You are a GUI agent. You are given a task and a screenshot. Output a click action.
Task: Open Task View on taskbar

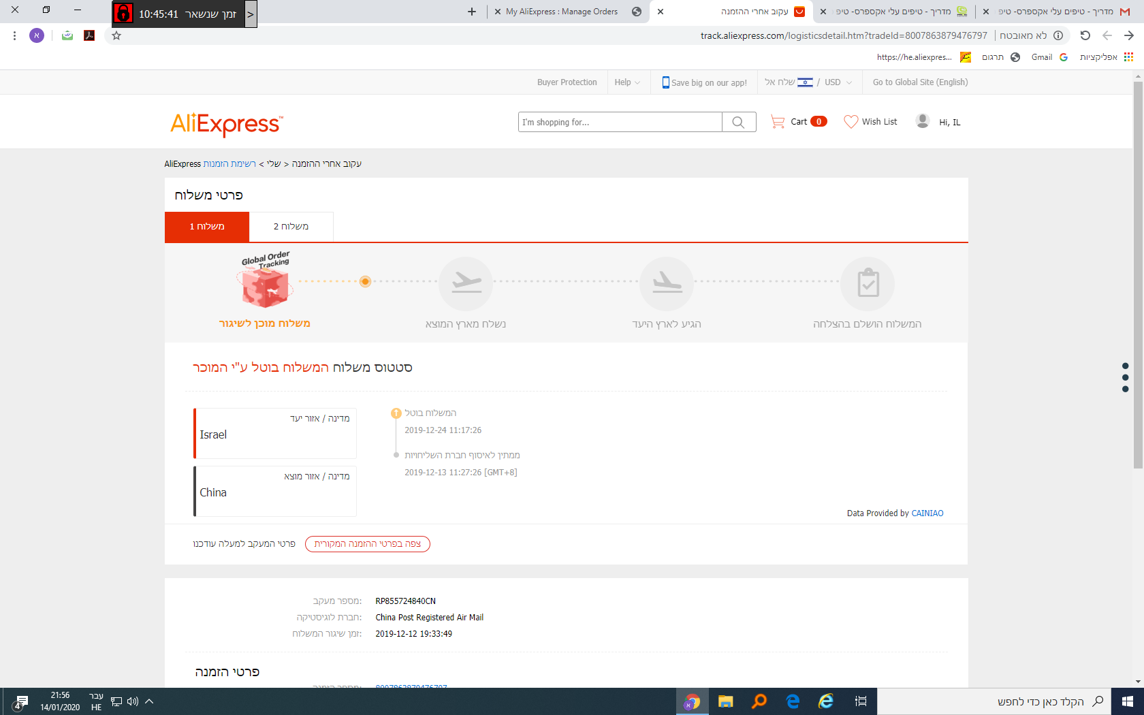[860, 701]
